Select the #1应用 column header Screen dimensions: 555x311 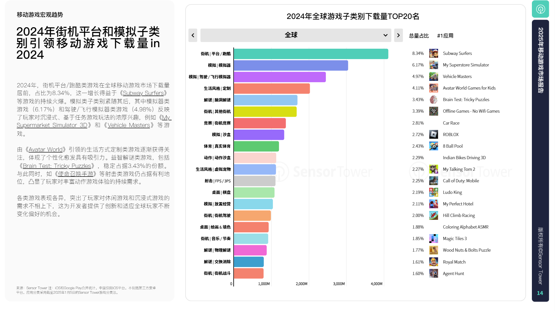[x=445, y=36]
